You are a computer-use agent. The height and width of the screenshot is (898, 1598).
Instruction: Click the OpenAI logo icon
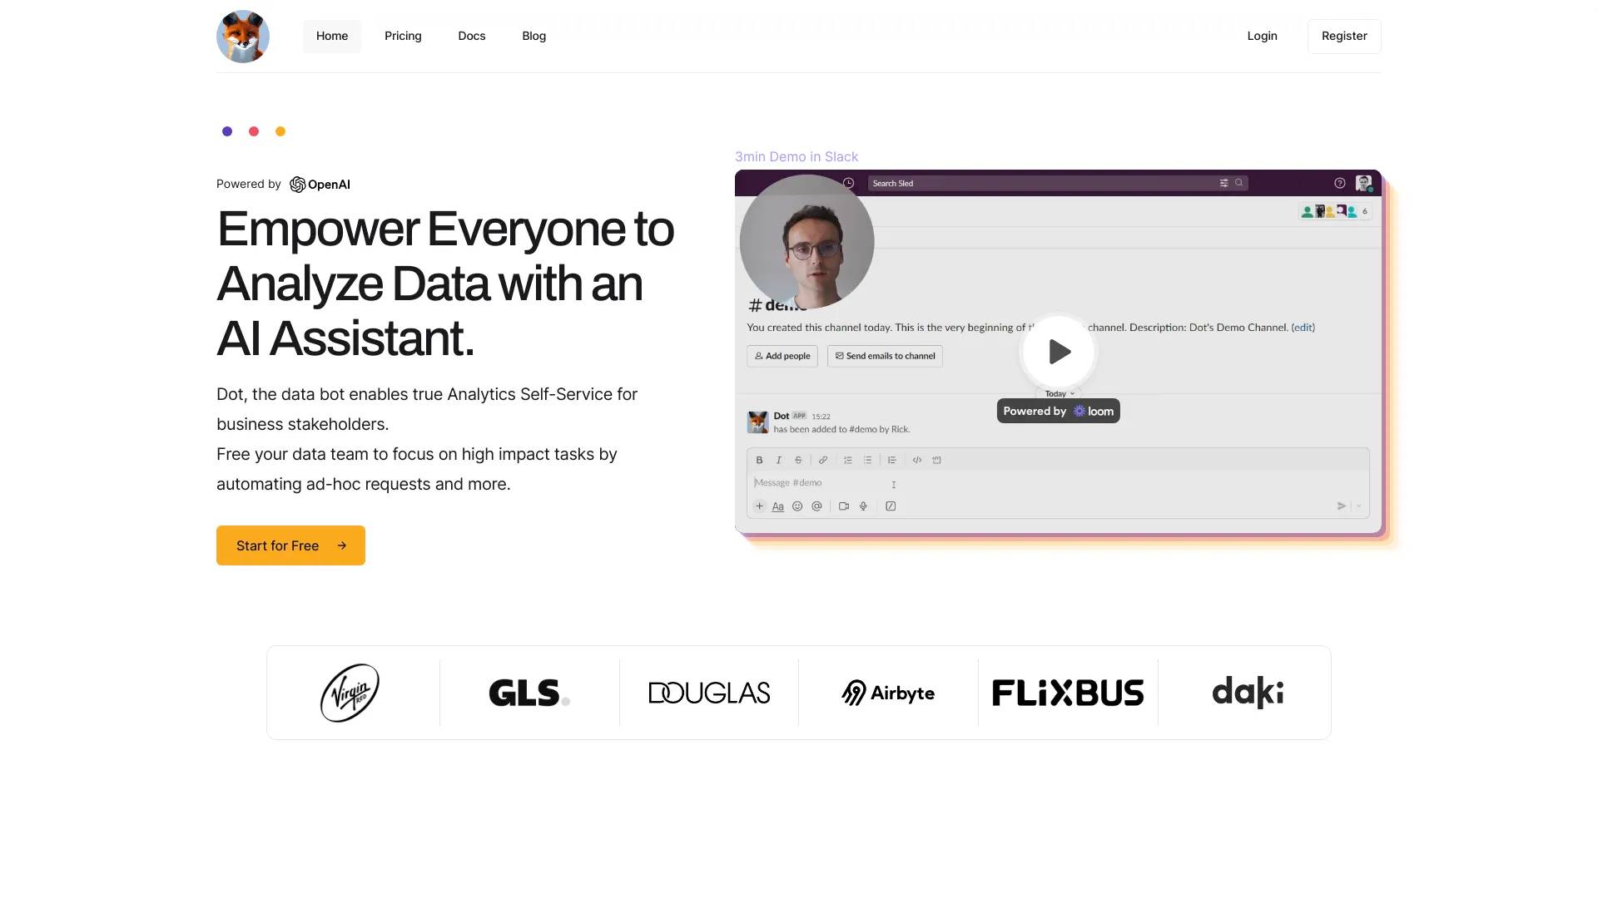(x=296, y=185)
